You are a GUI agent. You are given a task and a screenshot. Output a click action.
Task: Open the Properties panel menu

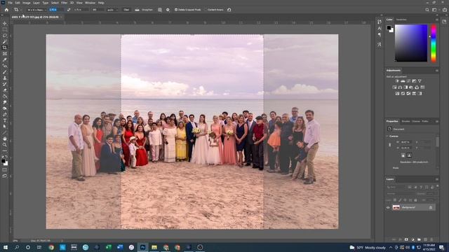pos(437,121)
